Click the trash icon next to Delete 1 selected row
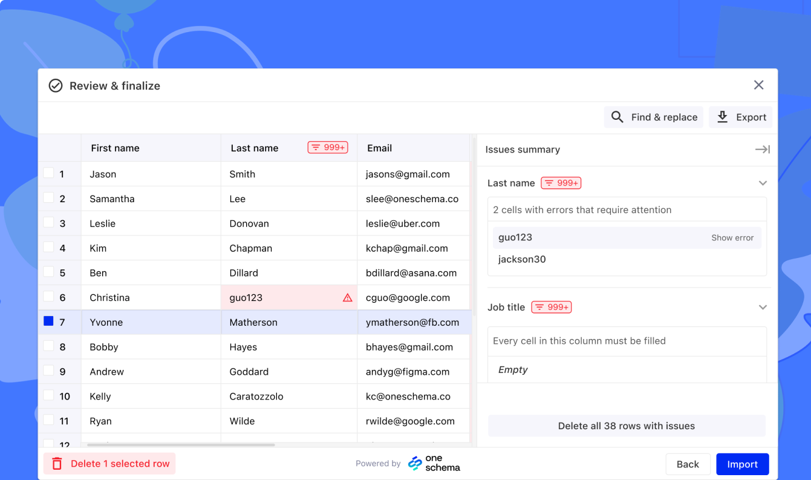The height and width of the screenshot is (480, 811). pyautogui.click(x=57, y=463)
